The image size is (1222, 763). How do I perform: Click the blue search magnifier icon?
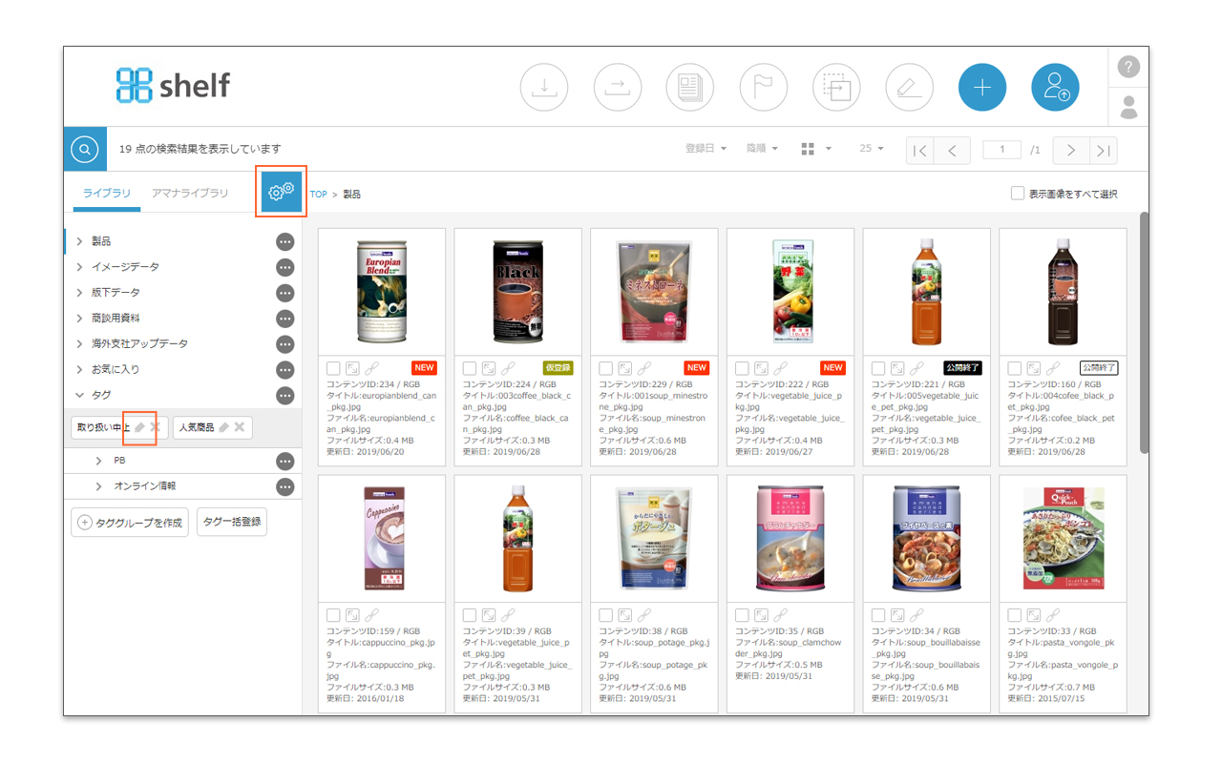click(x=85, y=149)
